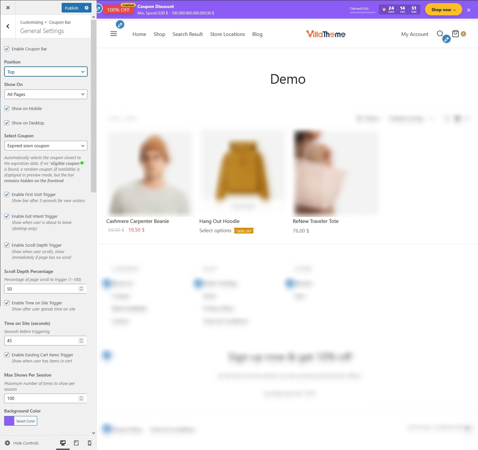Screen dimensions: 478x450
Task: Open the Position dropdown set to Top
Action: (x=46, y=72)
